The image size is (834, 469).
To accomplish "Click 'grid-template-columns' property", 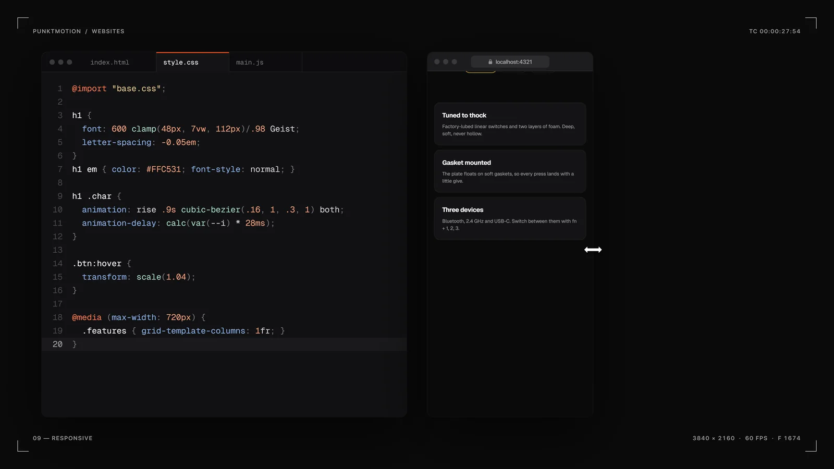I will [193, 331].
